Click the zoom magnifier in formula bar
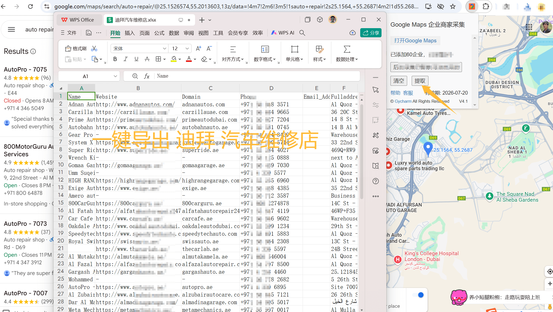Image resolution: width=553 pixels, height=312 pixels. (135, 76)
